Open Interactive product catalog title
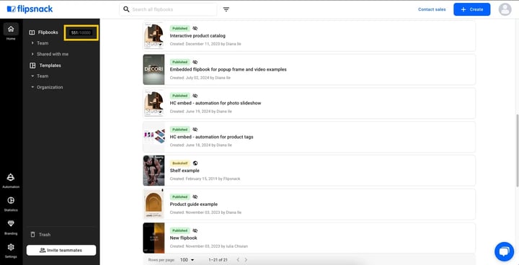This screenshot has height=265, width=519. (x=198, y=36)
